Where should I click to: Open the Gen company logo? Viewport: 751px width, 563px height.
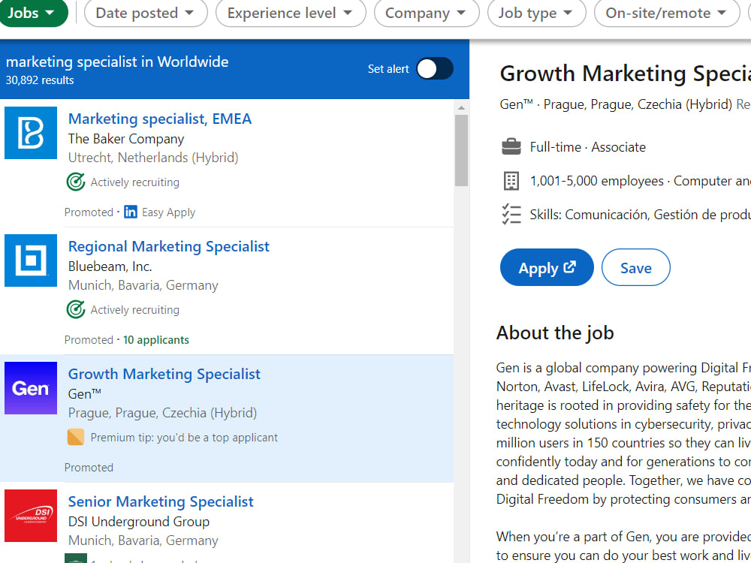coord(31,388)
